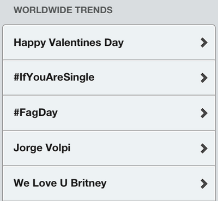This screenshot has height=201, width=218.
Task: Click the word Volpi in the fourth trend
Action: (x=58, y=148)
